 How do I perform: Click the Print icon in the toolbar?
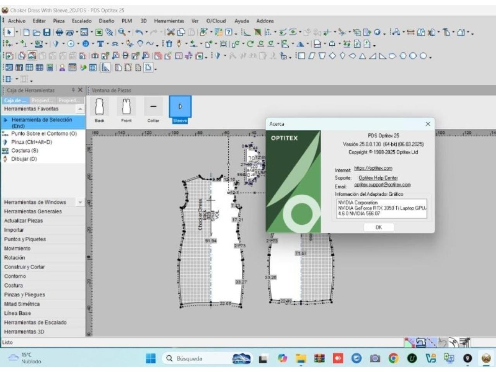pyautogui.click(x=59, y=33)
